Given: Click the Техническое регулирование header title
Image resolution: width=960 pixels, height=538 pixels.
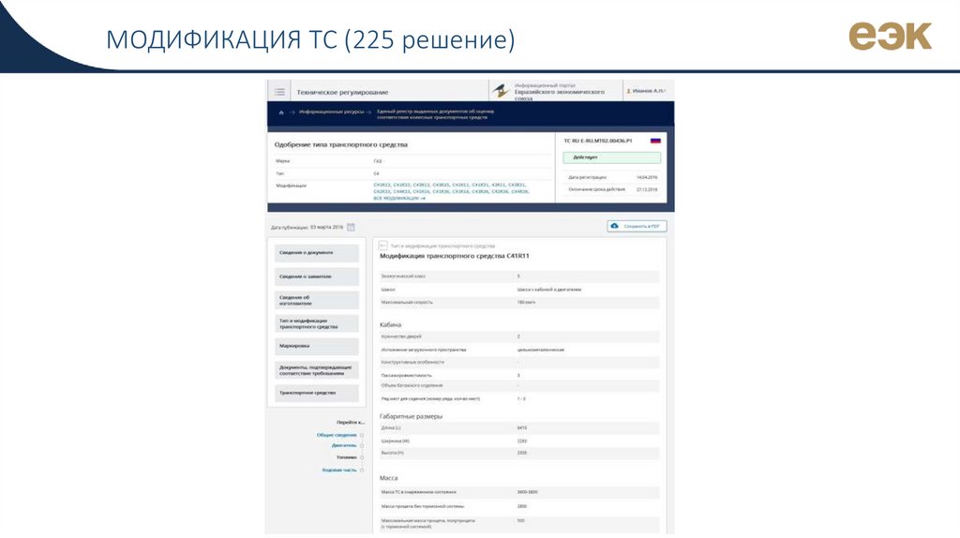Looking at the screenshot, I should [342, 92].
